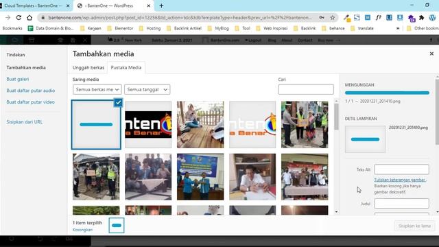Select the blue banner handshake photo thumbnail
The image size is (439, 247).
coord(200,177)
